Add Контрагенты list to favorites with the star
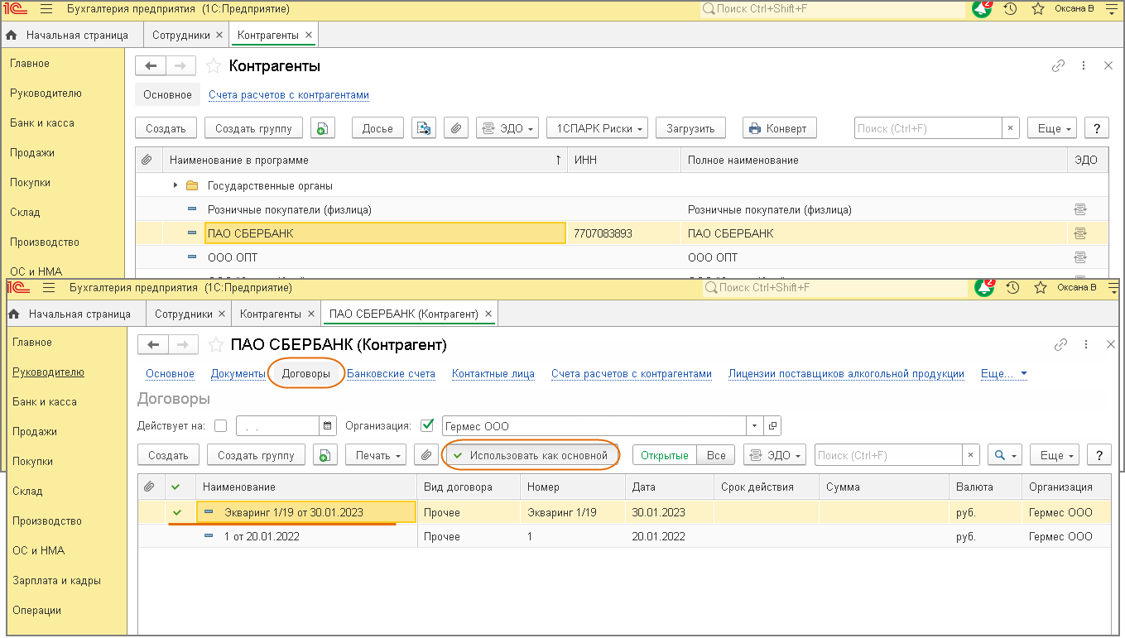The image size is (1125, 638). [214, 66]
